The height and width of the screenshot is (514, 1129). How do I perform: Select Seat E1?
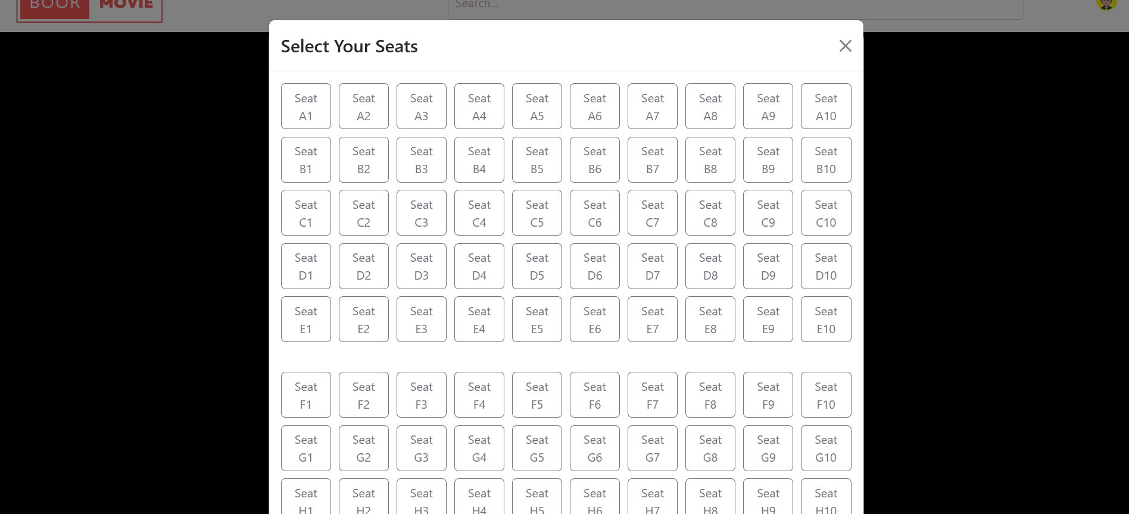pyautogui.click(x=305, y=319)
